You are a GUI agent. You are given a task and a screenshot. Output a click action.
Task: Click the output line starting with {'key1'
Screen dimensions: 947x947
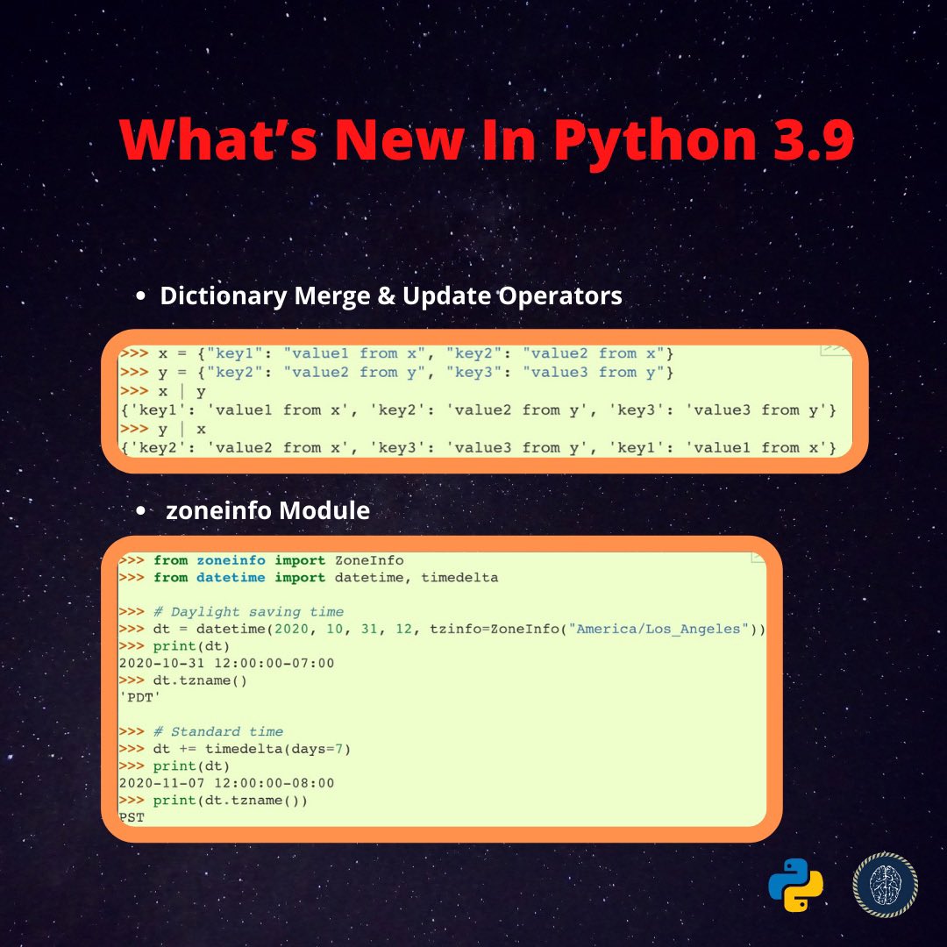tap(479, 410)
